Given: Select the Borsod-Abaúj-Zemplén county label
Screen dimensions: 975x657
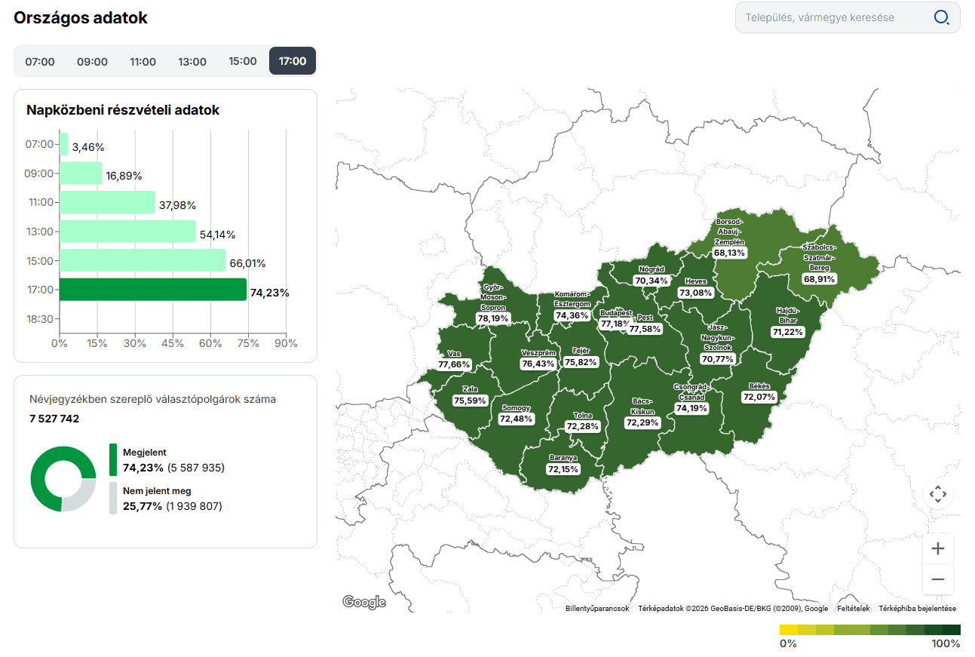Looking at the screenshot, I should click(x=729, y=232).
